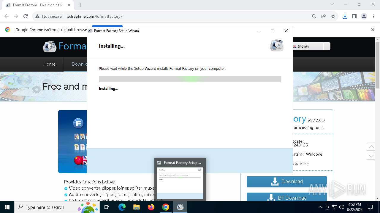
Task: Open File Explorer from taskbar
Action: point(136,207)
